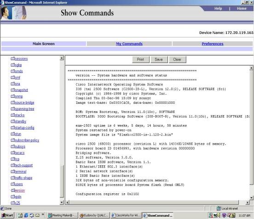Open the tech-support command link
Viewport: 254px width, 219px height.
tap(24, 165)
